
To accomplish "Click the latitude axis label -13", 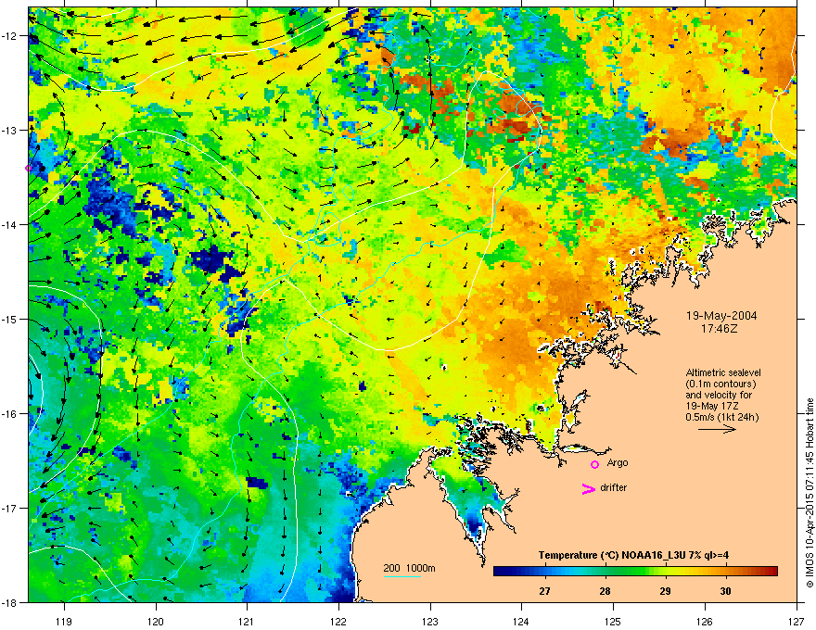I will tap(9, 130).
